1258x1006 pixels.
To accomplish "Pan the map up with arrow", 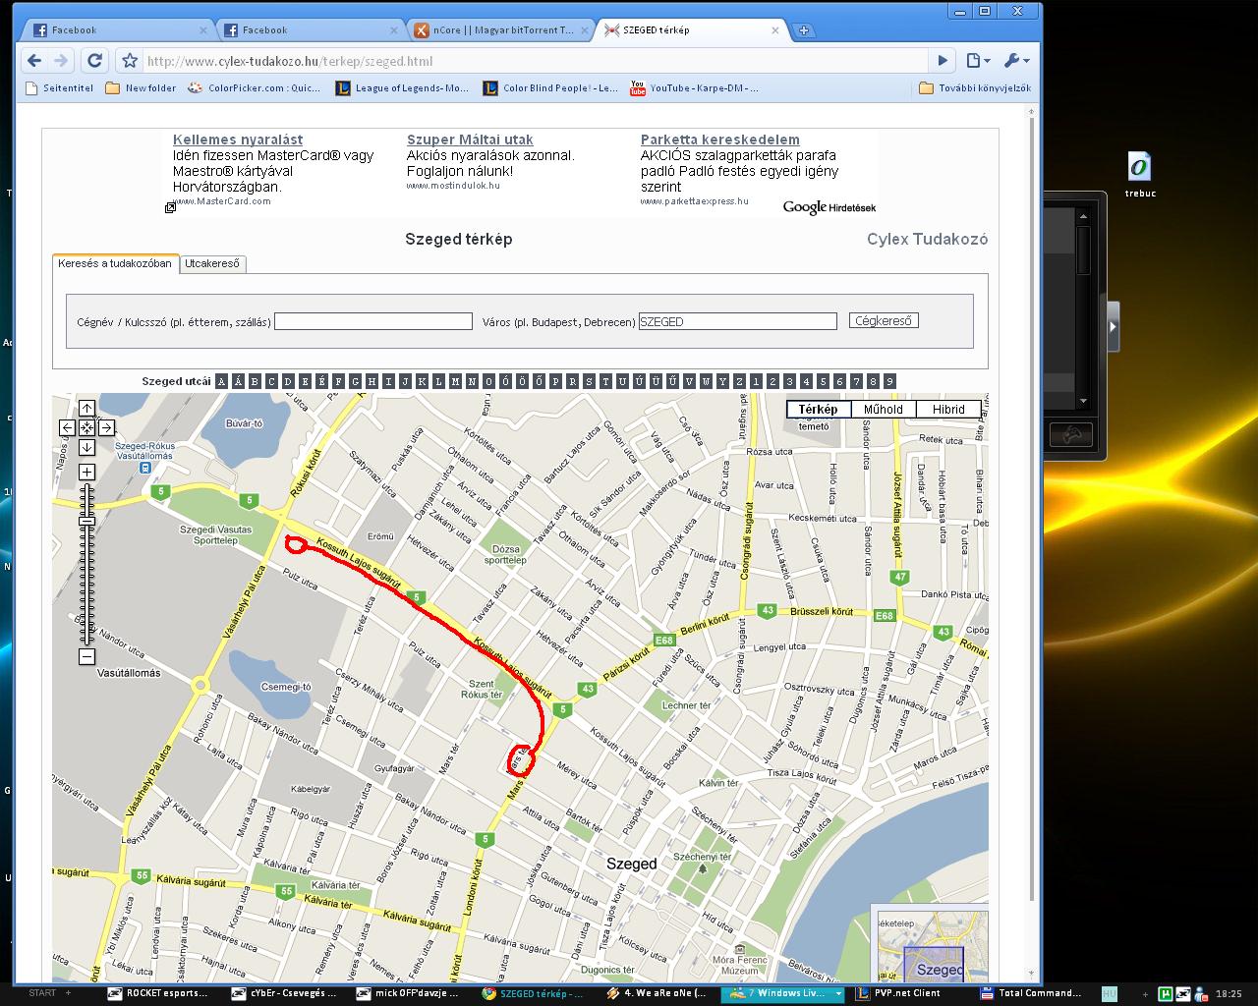I will pyautogui.click(x=86, y=408).
